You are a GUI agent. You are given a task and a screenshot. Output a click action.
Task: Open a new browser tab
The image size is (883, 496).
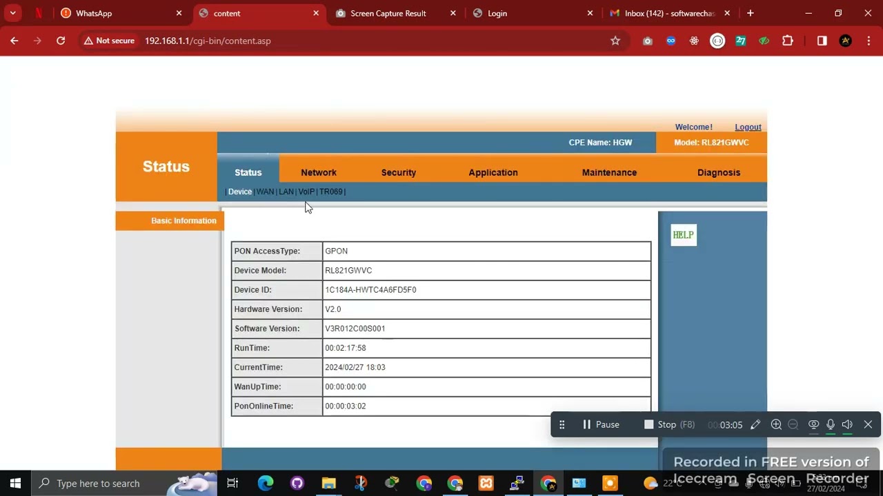click(x=751, y=13)
